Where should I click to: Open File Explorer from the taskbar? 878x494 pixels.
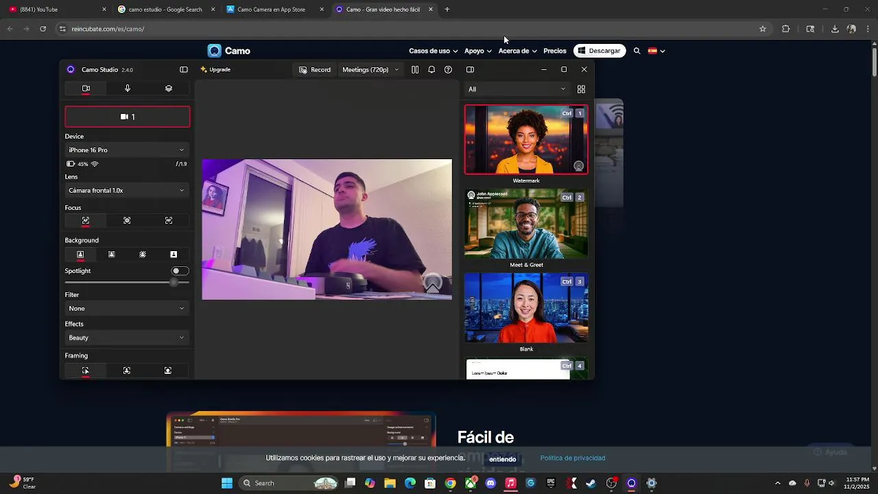[x=390, y=483]
